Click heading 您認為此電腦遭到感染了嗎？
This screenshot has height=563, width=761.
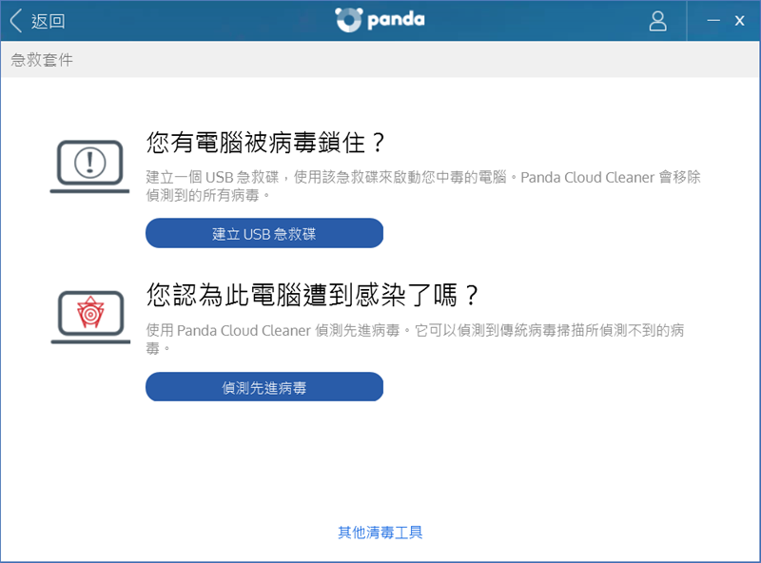click(x=313, y=295)
